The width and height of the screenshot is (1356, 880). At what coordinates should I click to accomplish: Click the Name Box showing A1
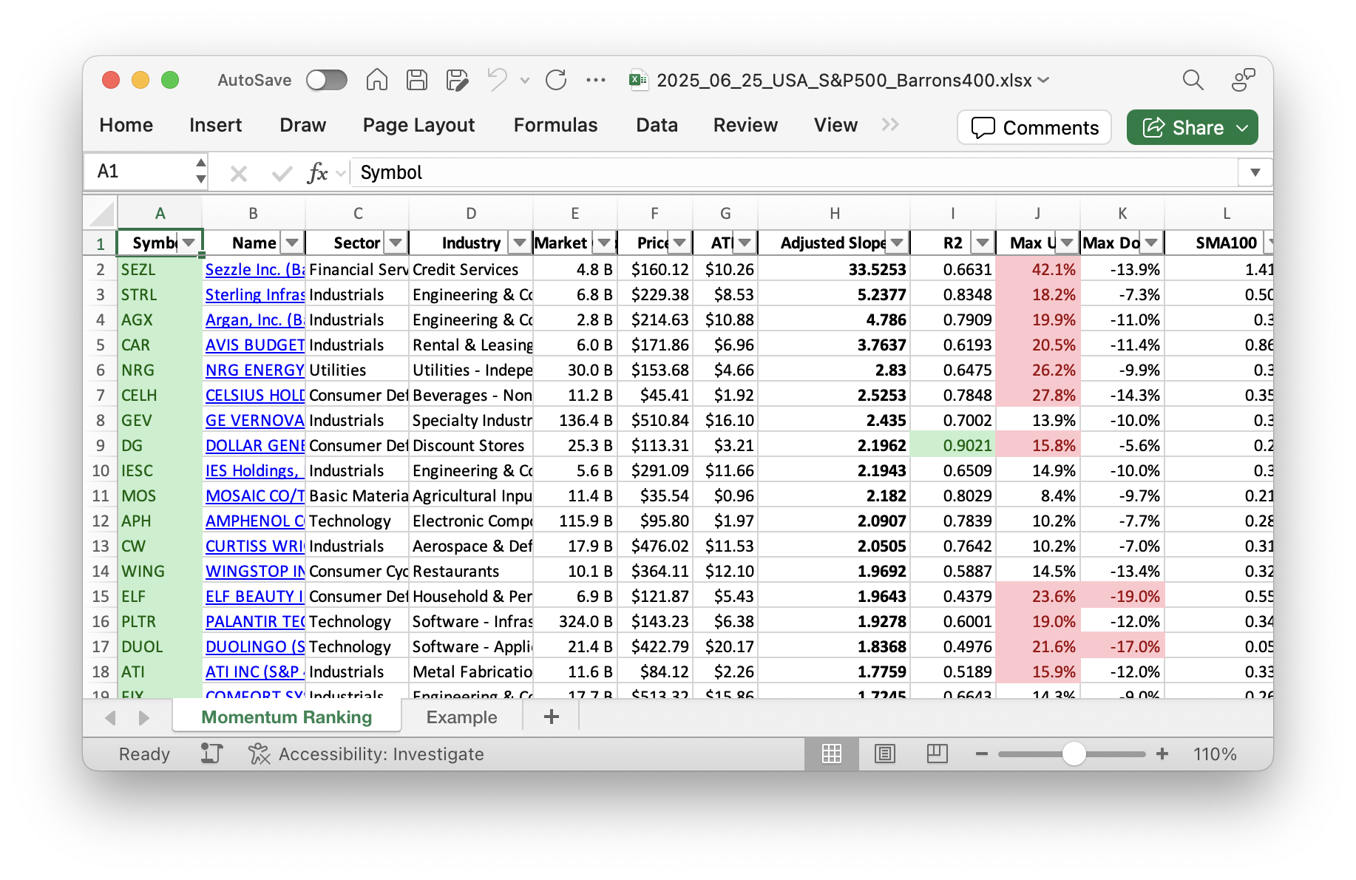pos(142,172)
